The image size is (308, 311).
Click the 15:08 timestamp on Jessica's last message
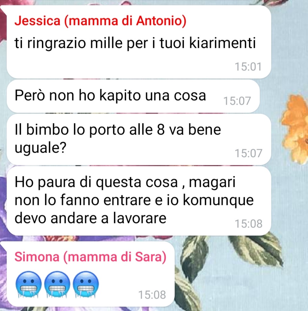tap(248, 224)
